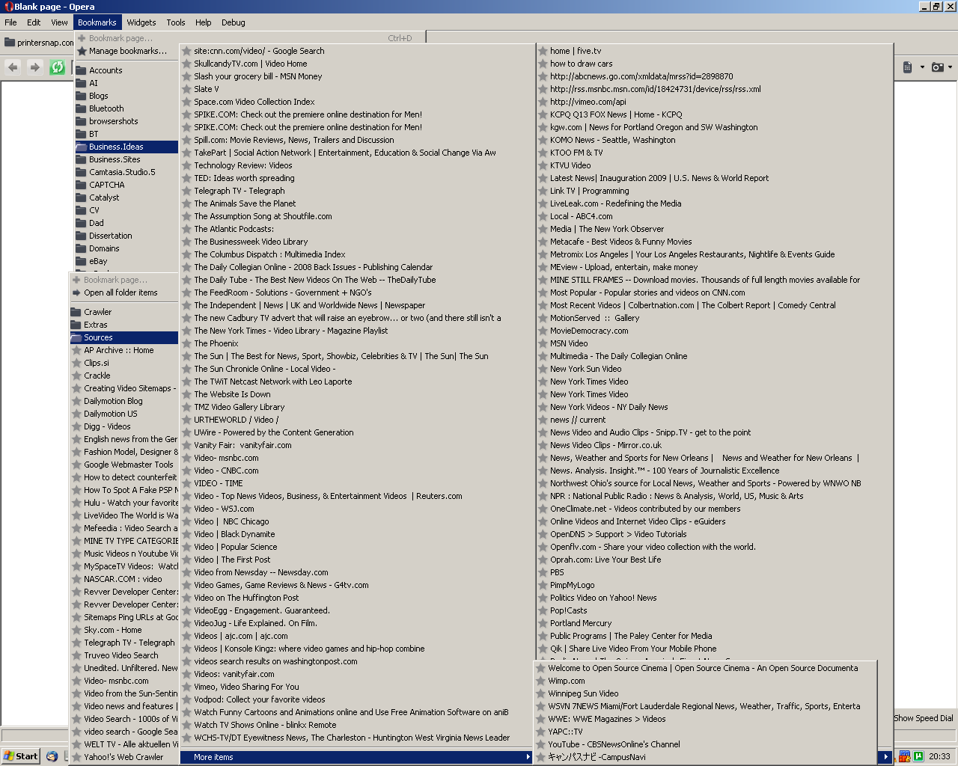
Task: Open the Tools menu
Action: point(176,22)
